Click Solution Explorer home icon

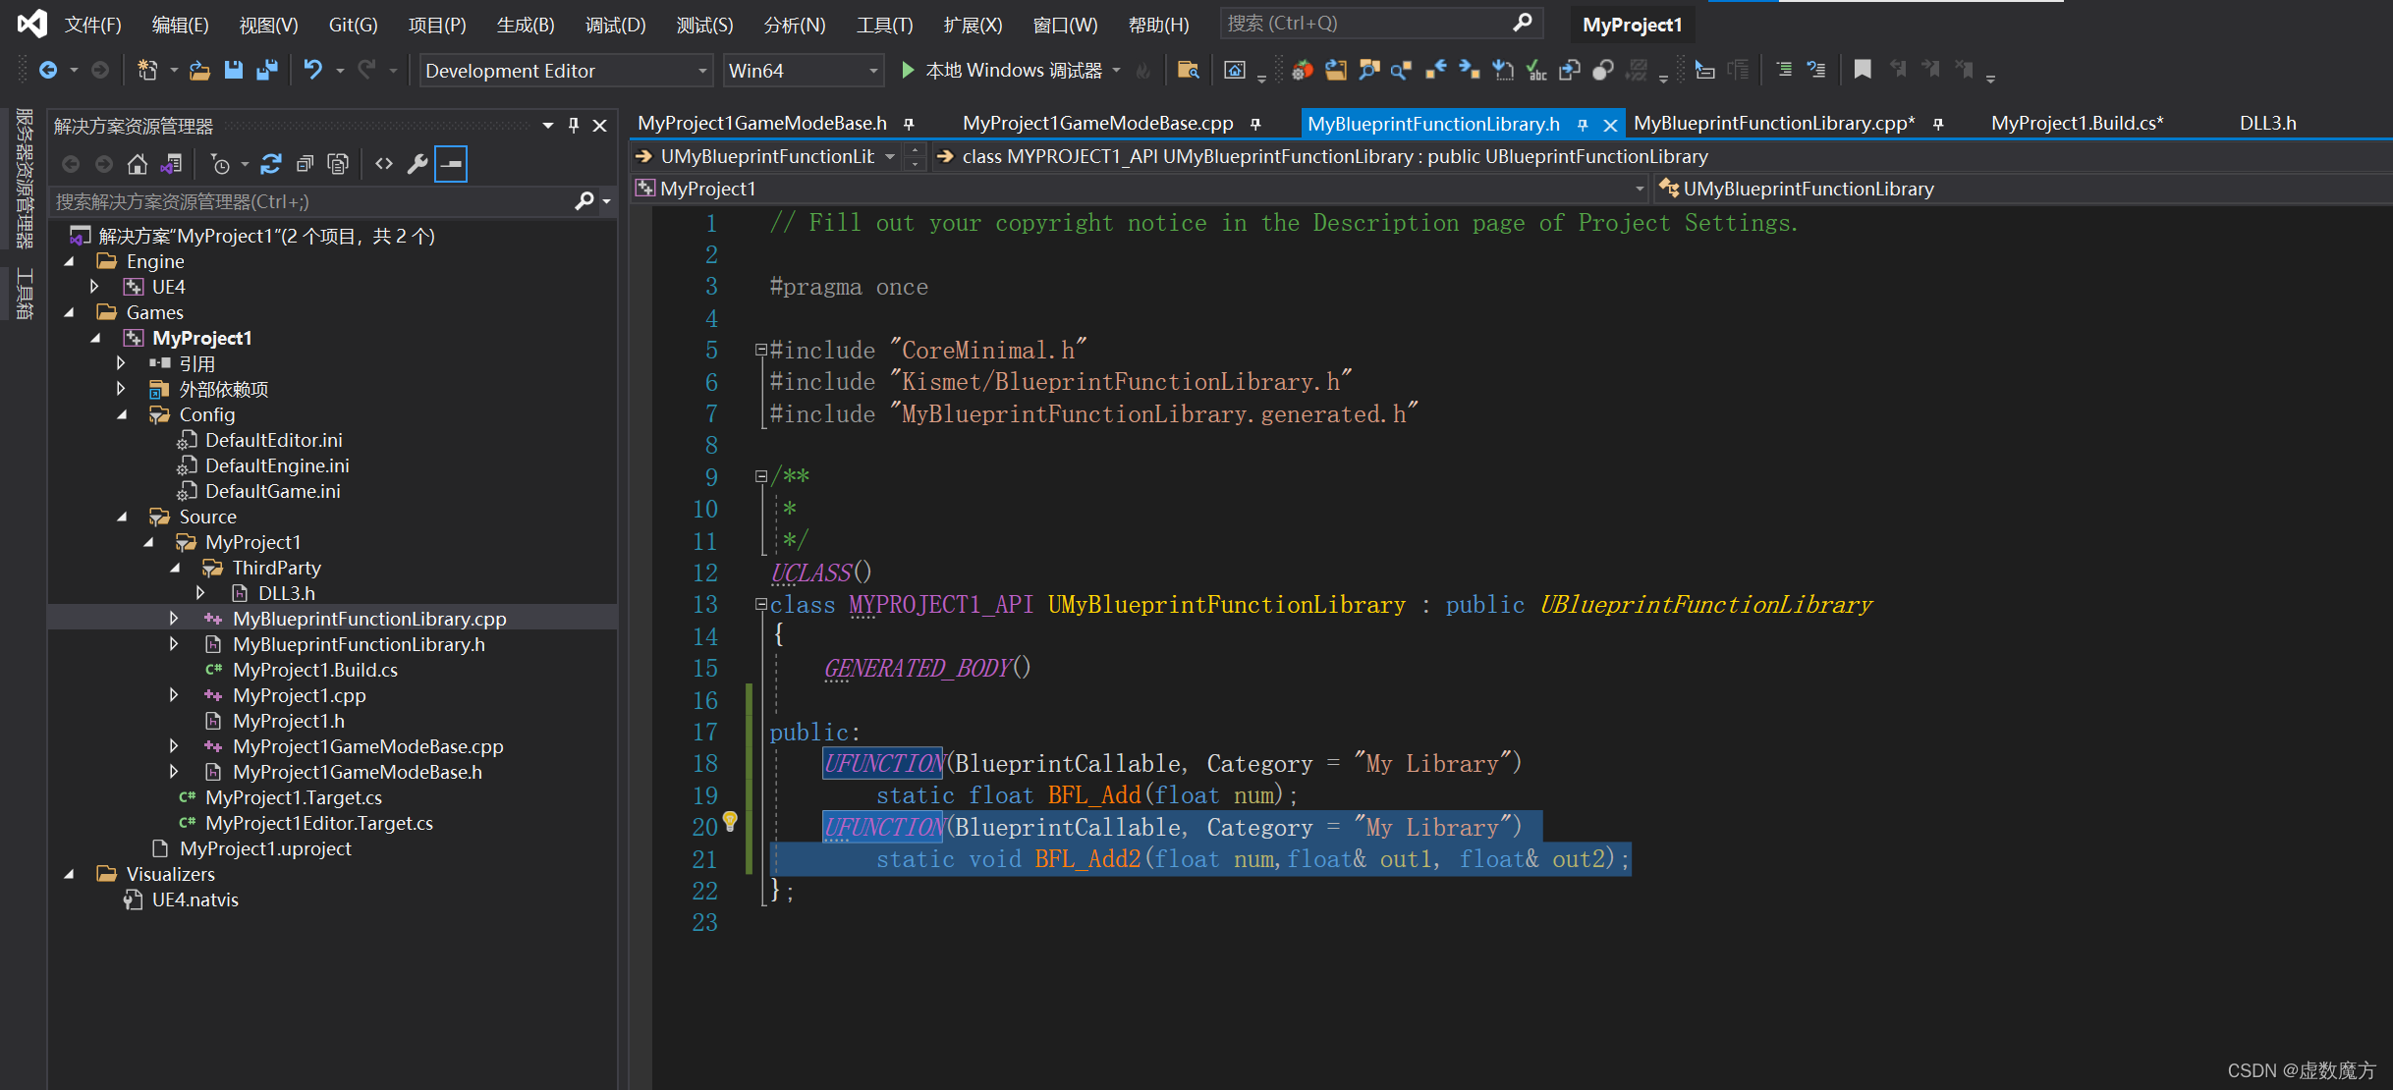tap(138, 164)
